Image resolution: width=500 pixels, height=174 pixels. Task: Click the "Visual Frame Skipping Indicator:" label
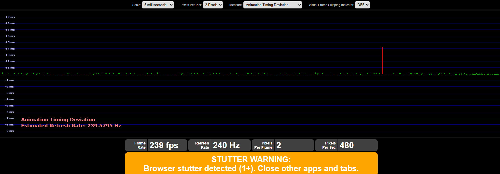point(331,5)
